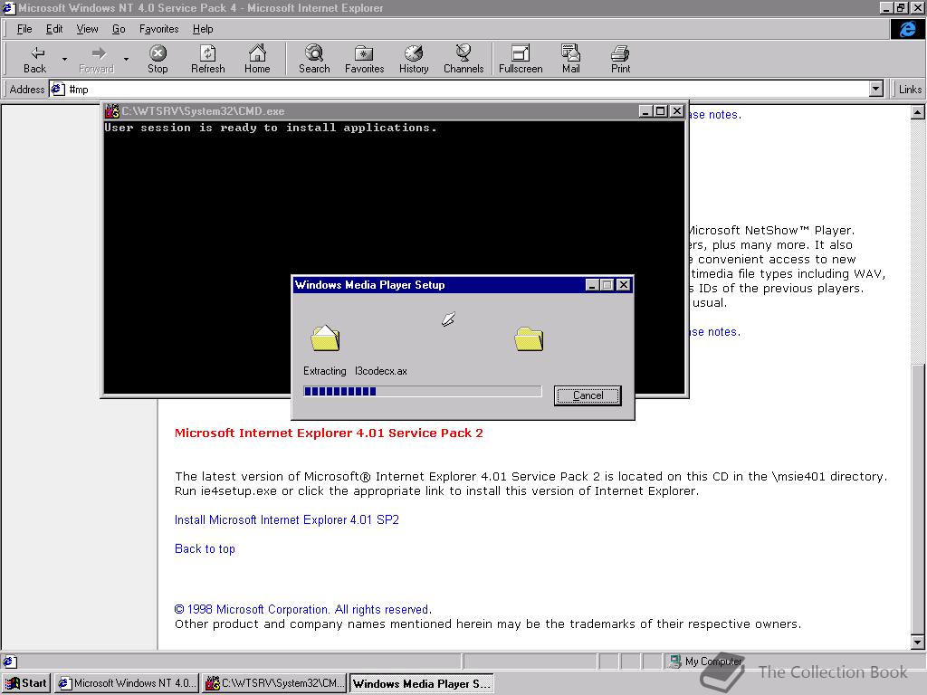Screen dimensions: 927x695
Task: Click the page scrollbar up arrow
Action: click(917, 112)
